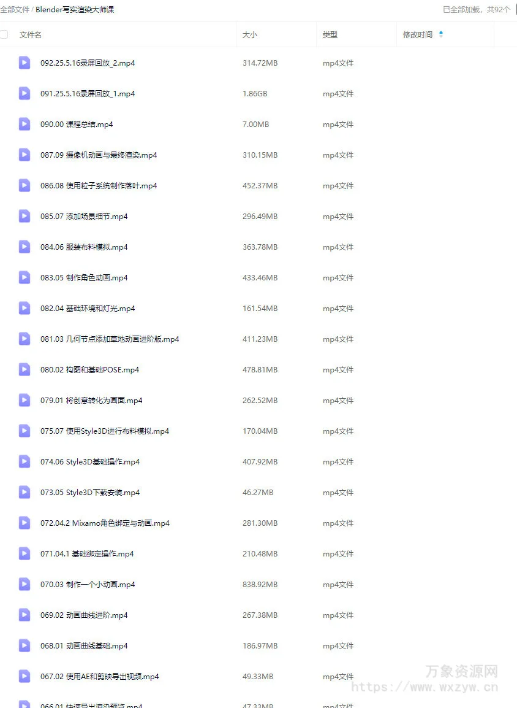Sort files by the 类型 column header
The width and height of the screenshot is (517, 708).
[x=330, y=35]
